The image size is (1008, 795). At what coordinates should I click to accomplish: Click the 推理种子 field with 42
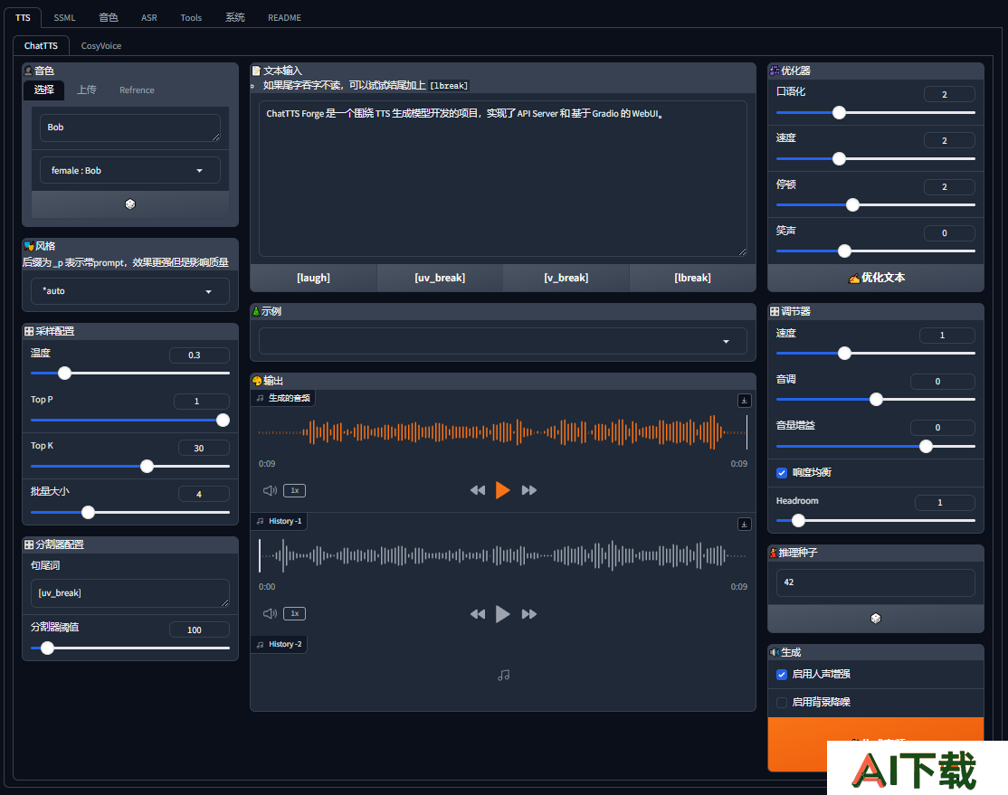876,582
